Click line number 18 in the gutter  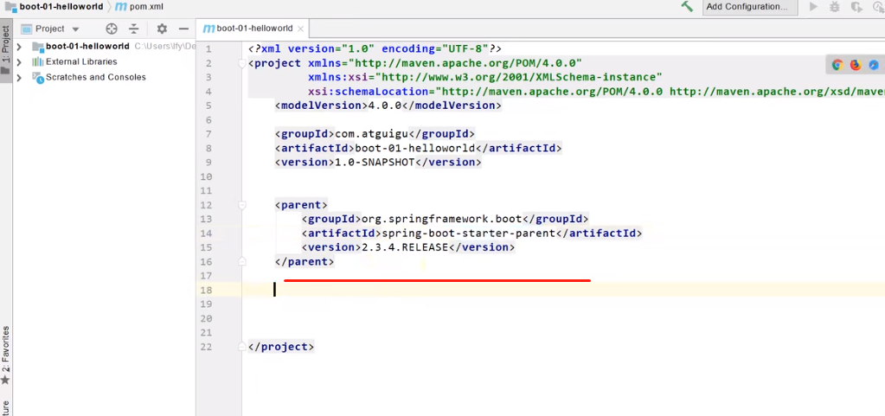point(205,290)
